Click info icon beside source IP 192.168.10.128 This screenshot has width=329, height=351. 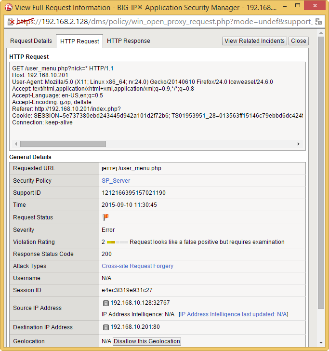click(x=105, y=303)
